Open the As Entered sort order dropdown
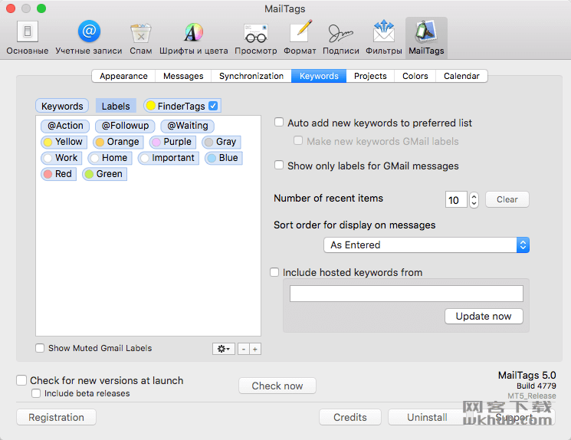Screen dimensions: 571x440 (x=426, y=245)
